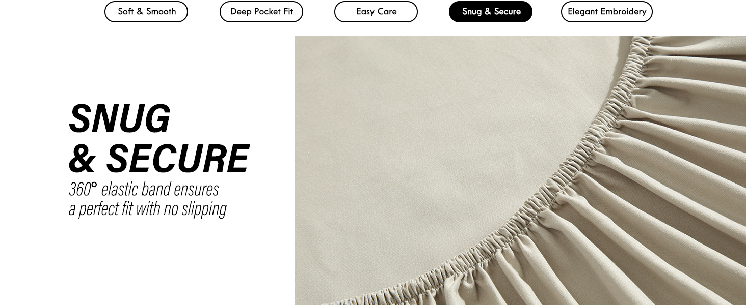The width and height of the screenshot is (746, 305).
Task: Open the Soft & Smooth tab
Action: point(146,12)
